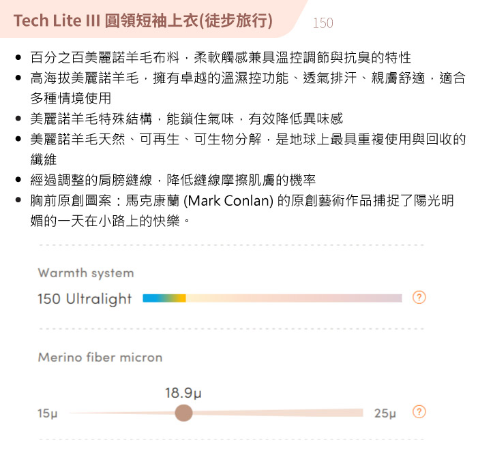The height and width of the screenshot is (455, 478).
Task: Click the 18.9µ value label above knob
Action: [183, 393]
